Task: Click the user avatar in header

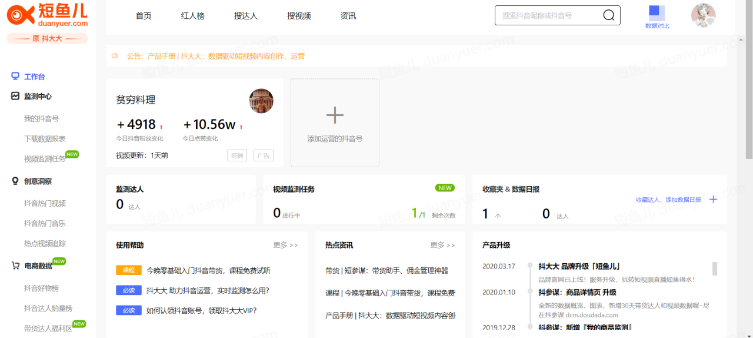Action: point(703,15)
